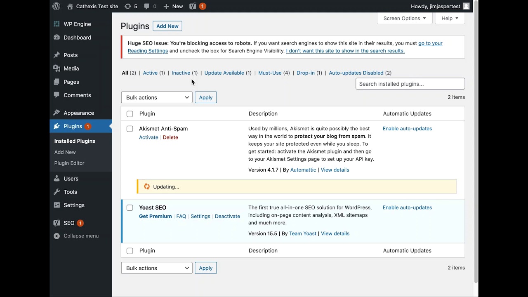Click the Search installed plugins field

410,84
